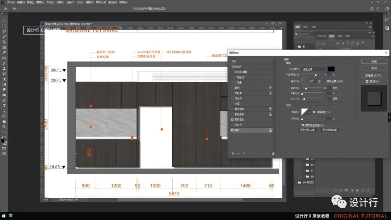Select the Zoom magnifier tool

[x=4, y=127]
